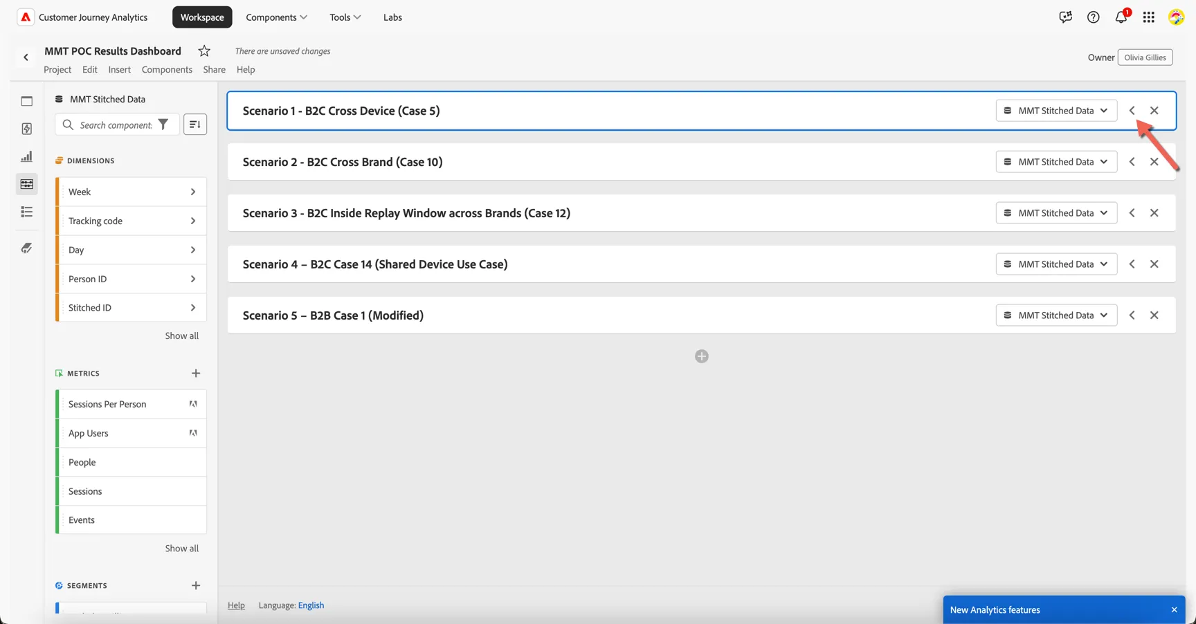Image resolution: width=1196 pixels, height=624 pixels.
Task: Open data view dropdown for Scenario 4
Action: (x=1056, y=264)
